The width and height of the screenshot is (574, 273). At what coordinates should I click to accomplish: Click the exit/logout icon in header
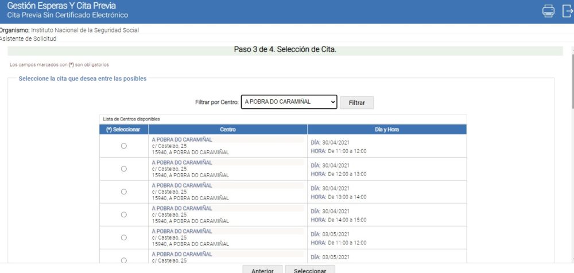pos(568,11)
